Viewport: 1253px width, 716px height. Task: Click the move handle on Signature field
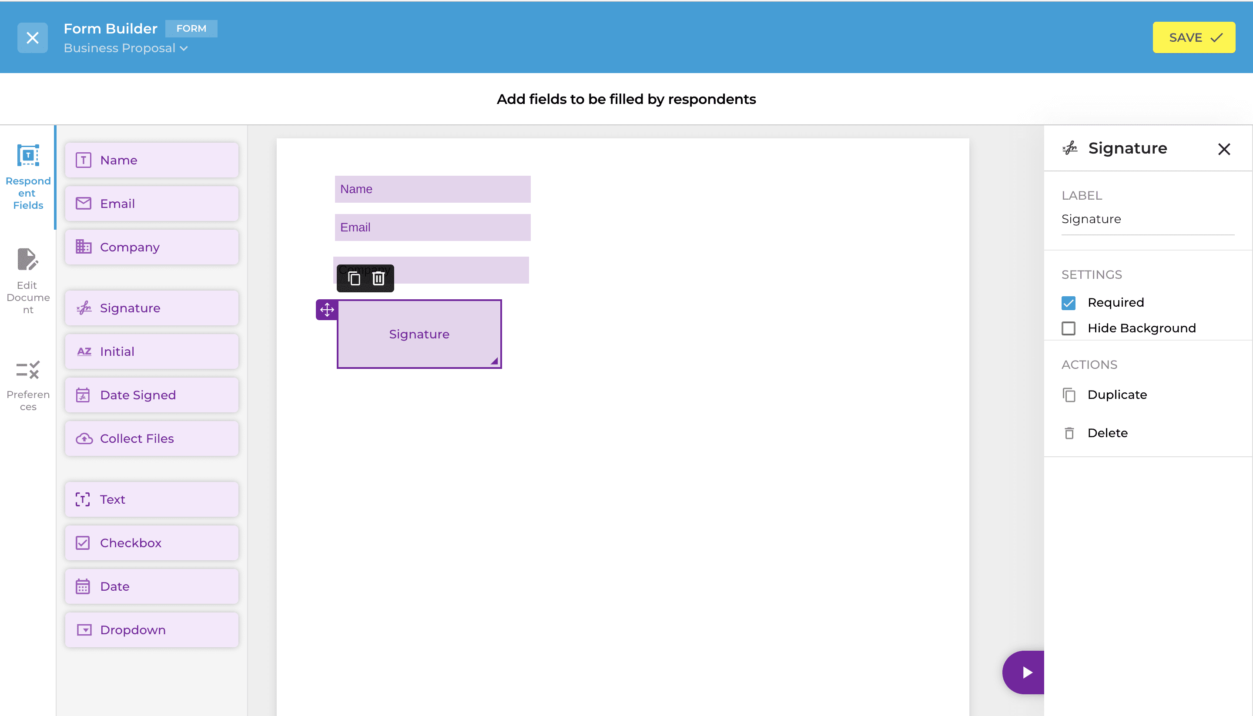(327, 310)
